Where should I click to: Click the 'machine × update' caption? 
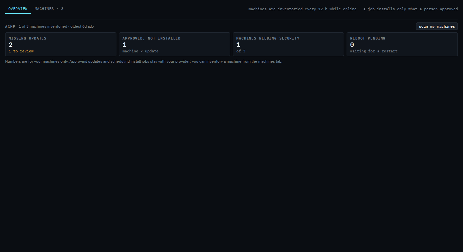[x=141, y=51]
